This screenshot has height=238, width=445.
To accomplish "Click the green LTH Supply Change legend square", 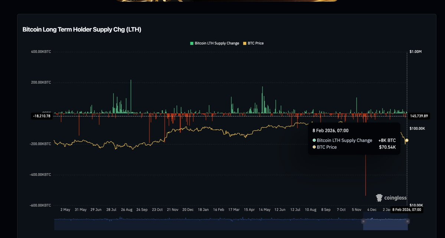I will click(192, 43).
